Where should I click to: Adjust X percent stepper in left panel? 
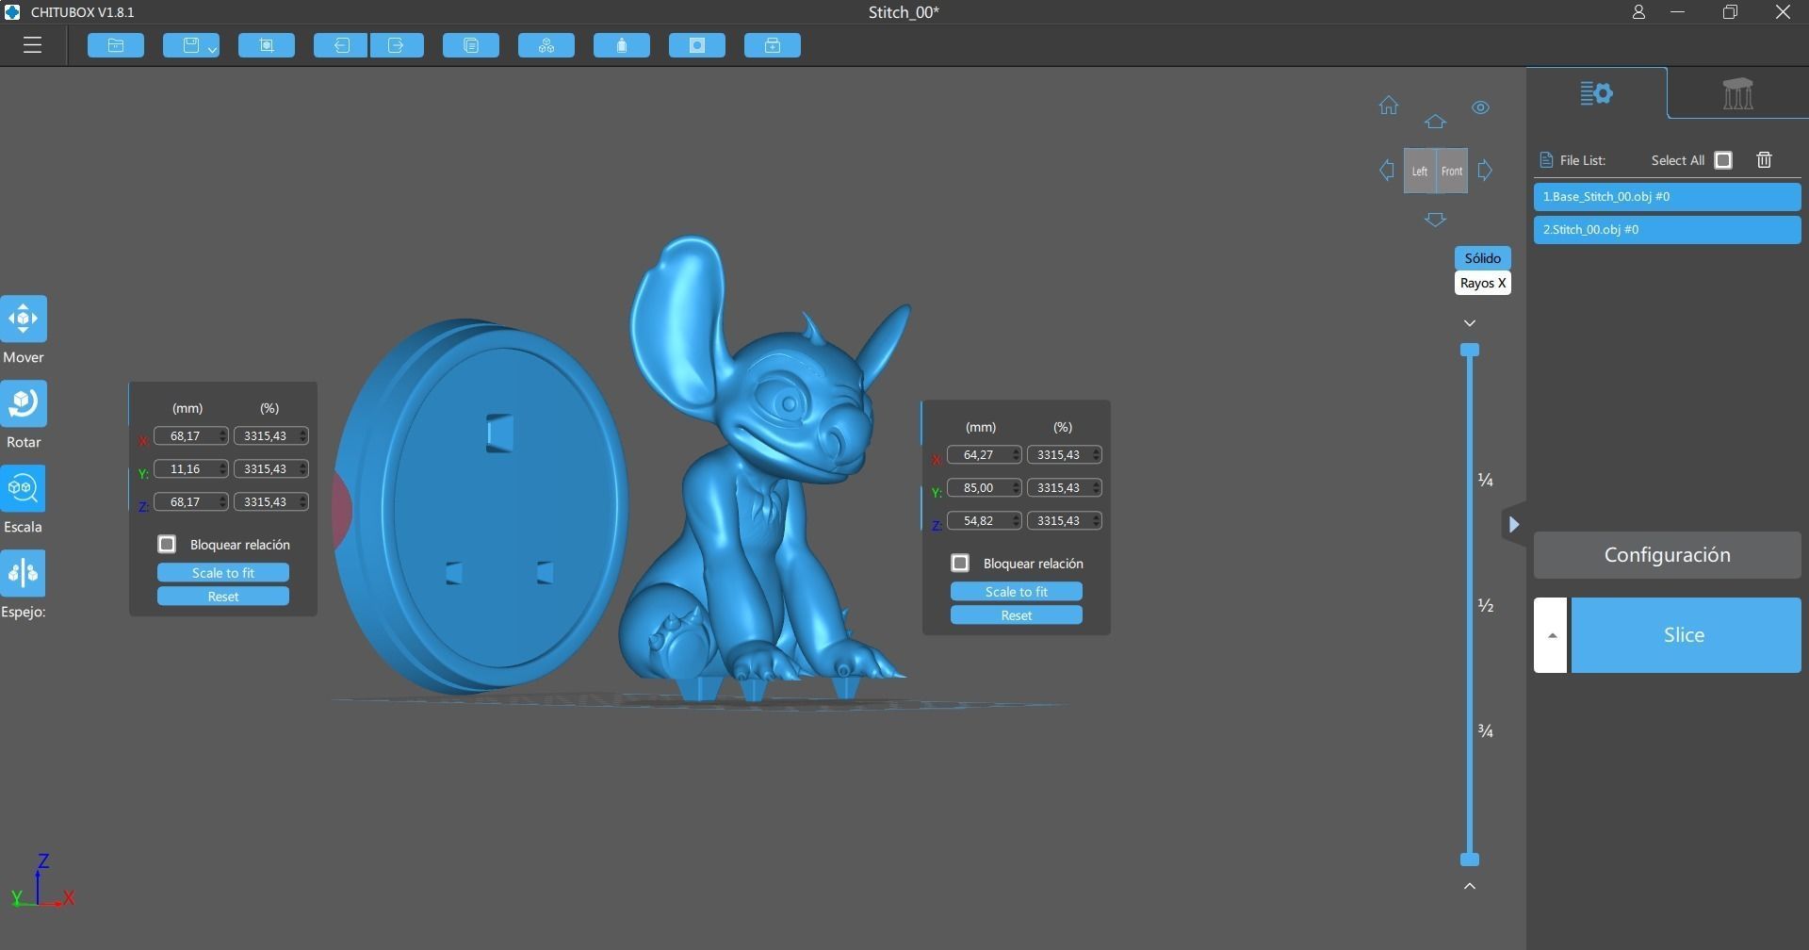[x=303, y=436]
